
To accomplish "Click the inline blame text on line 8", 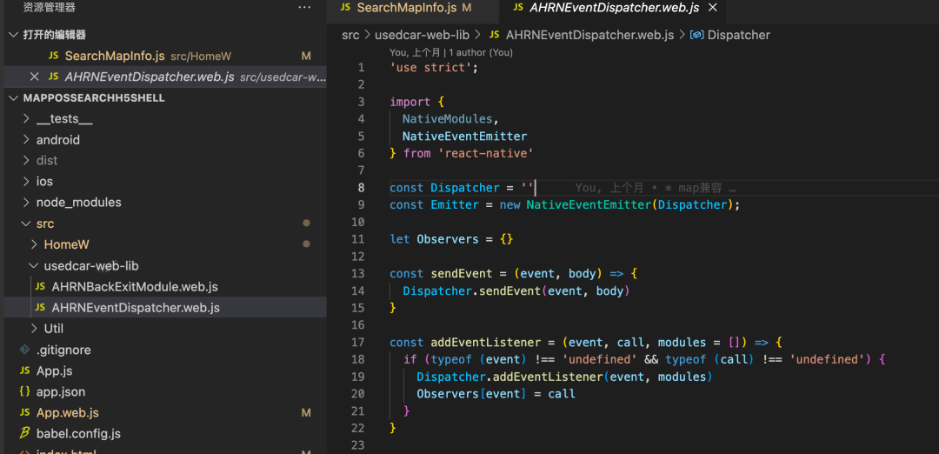I will [x=656, y=188].
